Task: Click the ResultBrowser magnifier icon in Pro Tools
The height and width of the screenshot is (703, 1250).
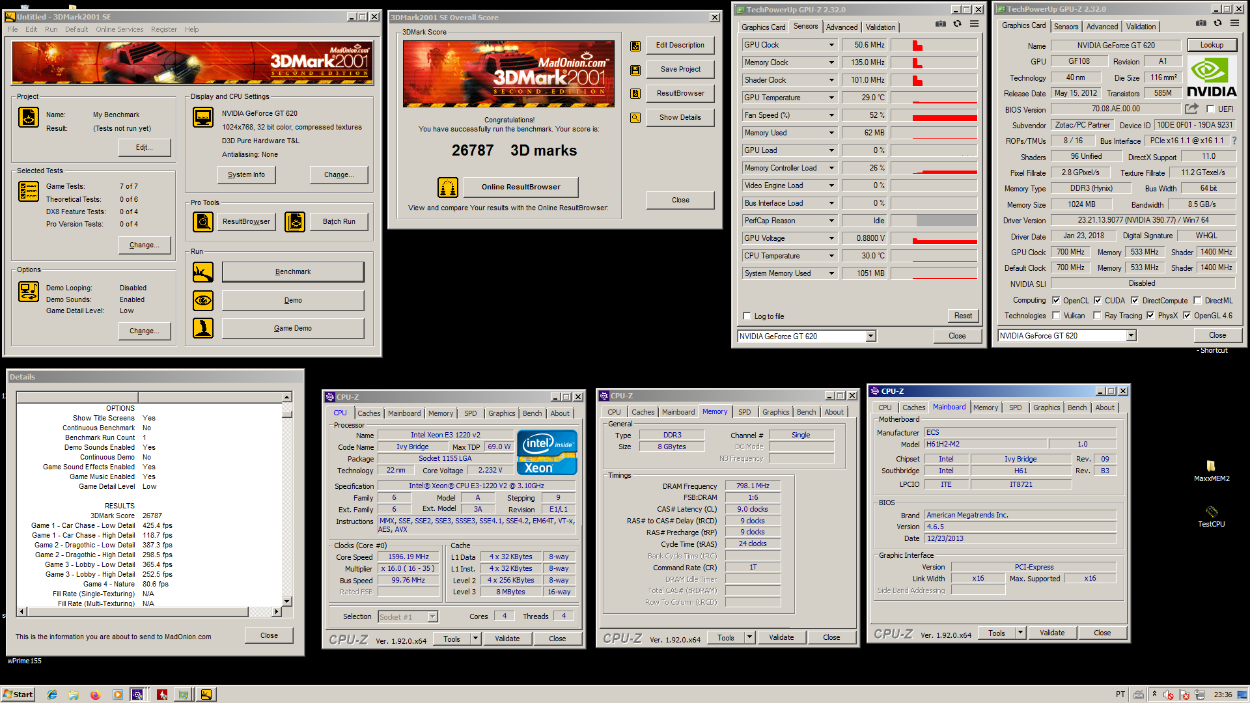Action: [203, 222]
